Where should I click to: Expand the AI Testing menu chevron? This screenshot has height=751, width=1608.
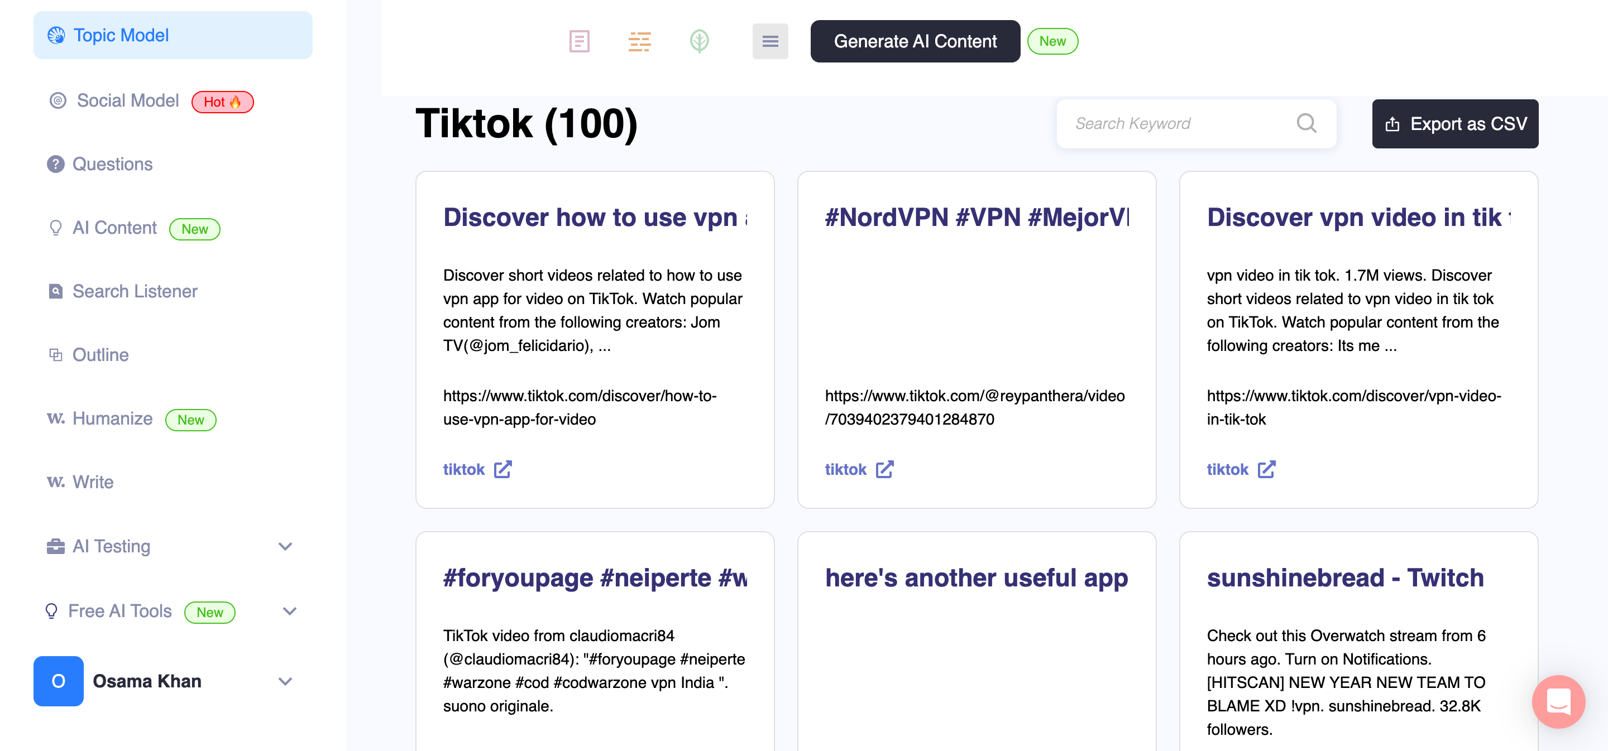(285, 546)
